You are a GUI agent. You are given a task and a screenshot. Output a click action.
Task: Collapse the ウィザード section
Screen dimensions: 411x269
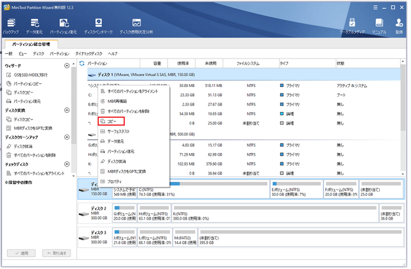[67, 66]
